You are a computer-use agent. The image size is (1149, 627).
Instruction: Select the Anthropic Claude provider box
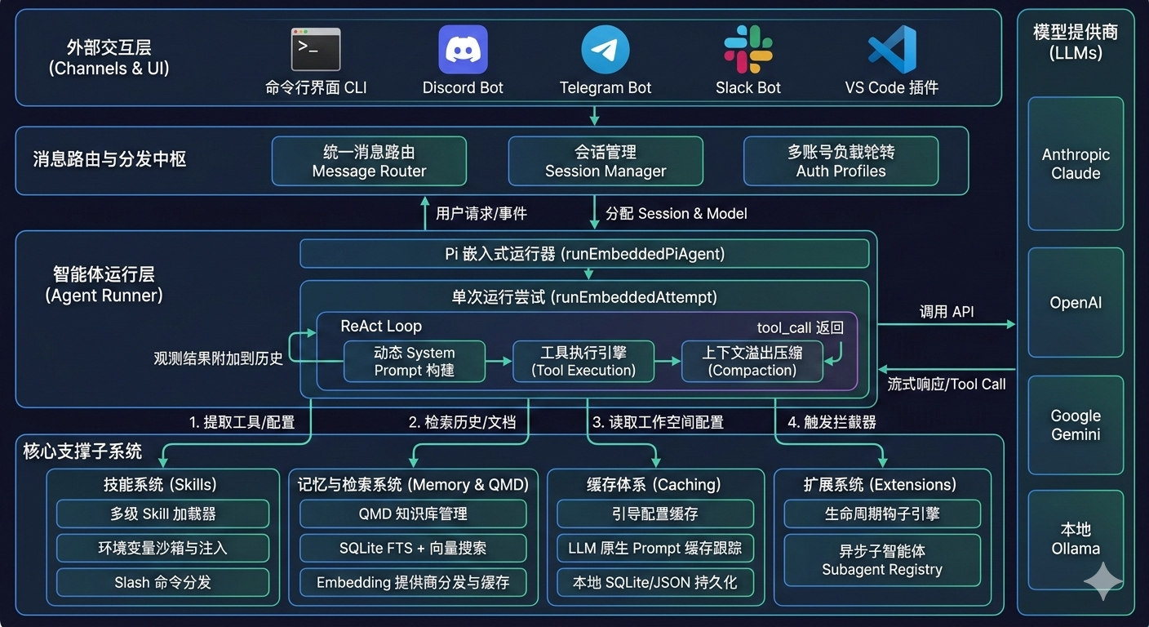(x=1076, y=164)
